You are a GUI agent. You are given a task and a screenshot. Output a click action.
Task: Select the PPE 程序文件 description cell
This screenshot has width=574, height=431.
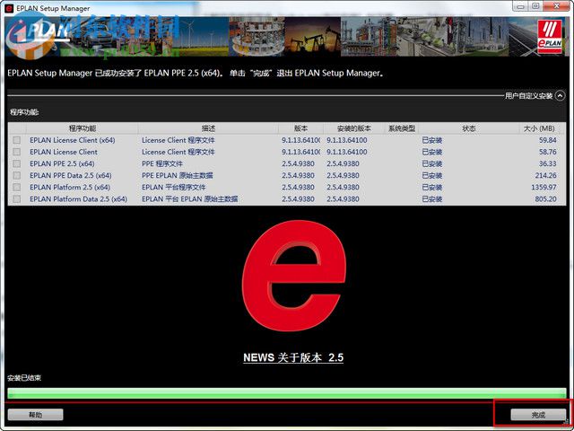click(x=162, y=163)
